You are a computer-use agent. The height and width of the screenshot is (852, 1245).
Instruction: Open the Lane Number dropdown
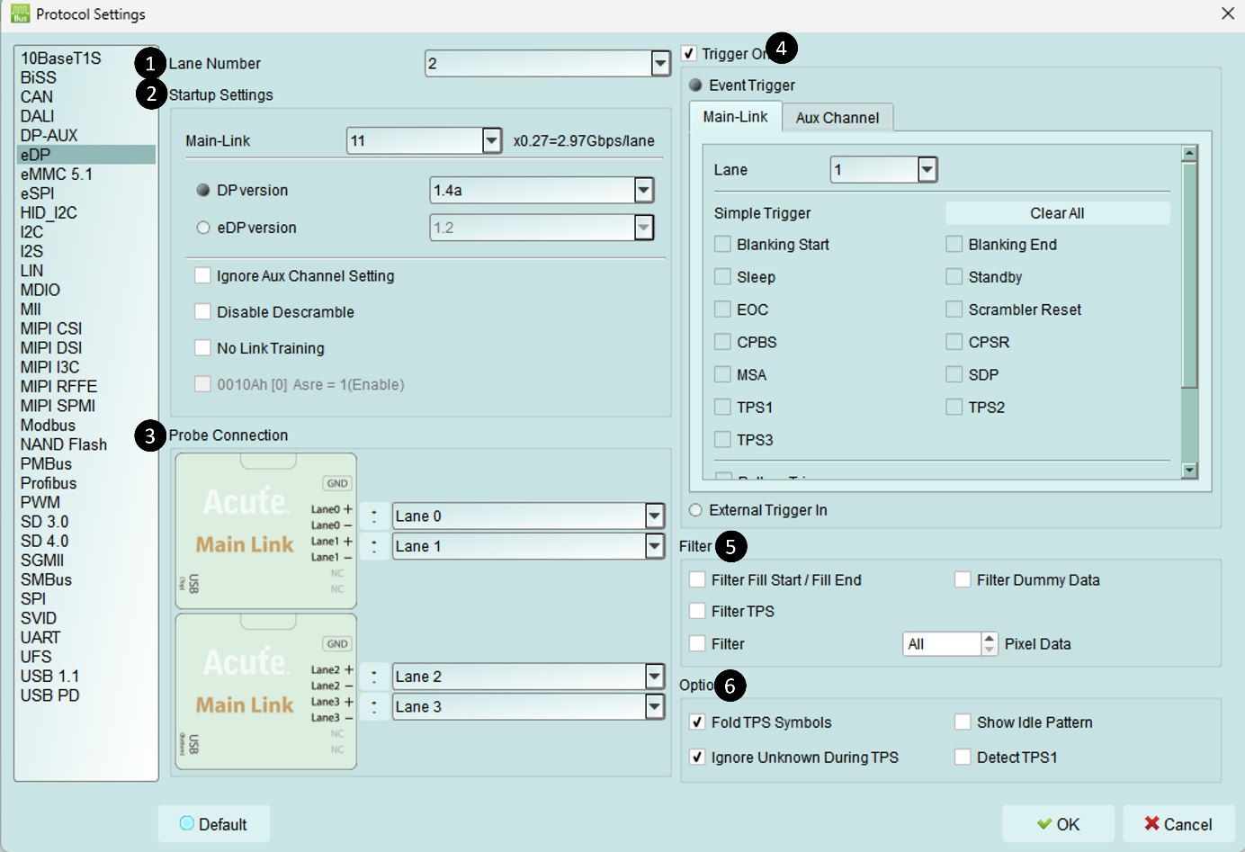pos(661,64)
